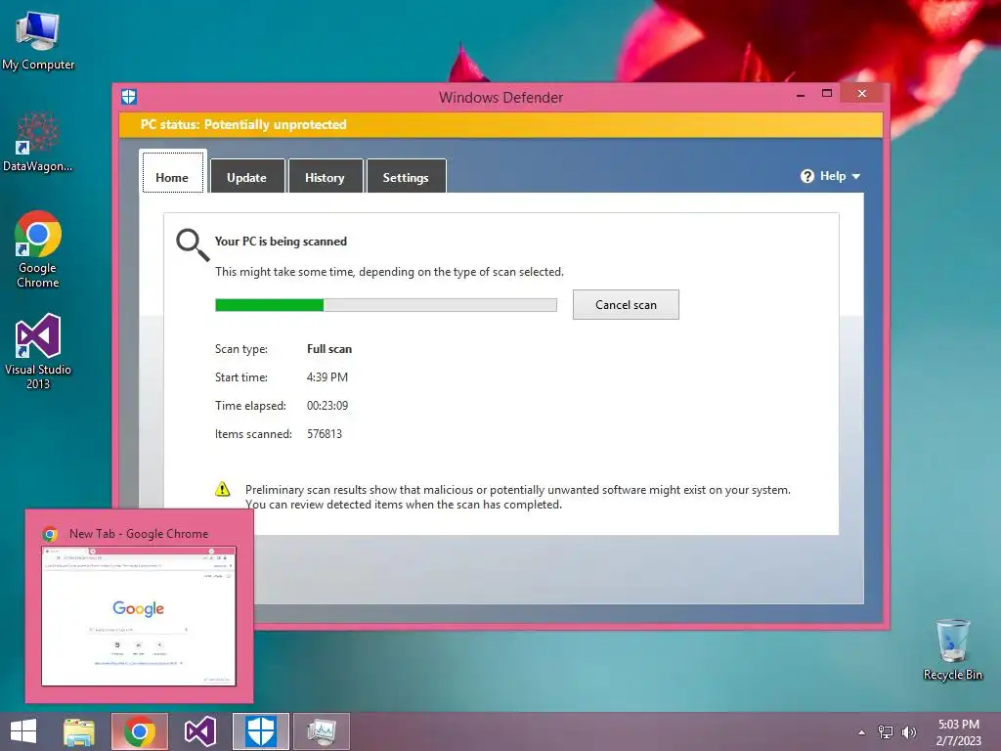The height and width of the screenshot is (751, 1001).
Task: Open the volume speaker tray icon
Action: (908, 732)
